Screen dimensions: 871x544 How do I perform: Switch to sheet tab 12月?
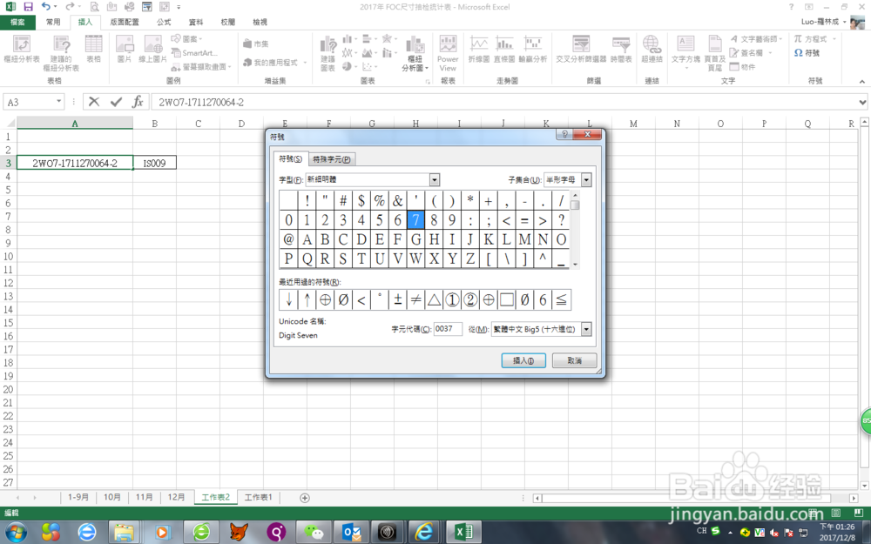(x=177, y=497)
